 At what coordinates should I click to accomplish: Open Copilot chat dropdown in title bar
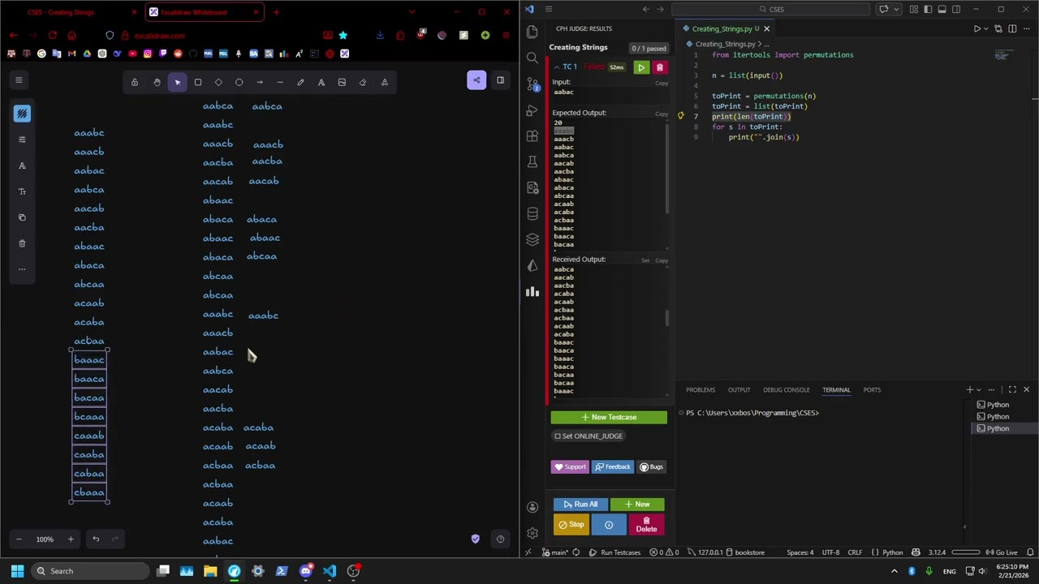point(896,9)
